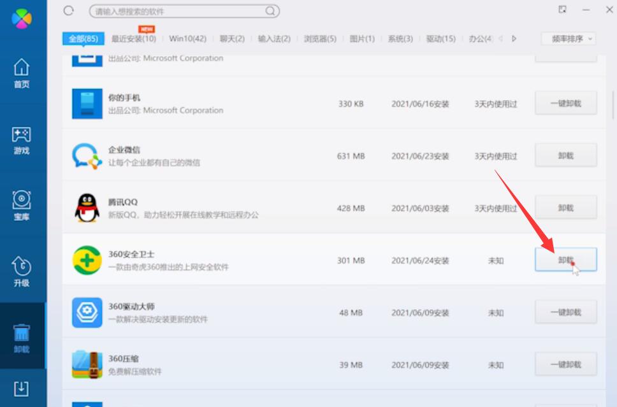Click the 2021/06/24安装 date

click(420, 261)
